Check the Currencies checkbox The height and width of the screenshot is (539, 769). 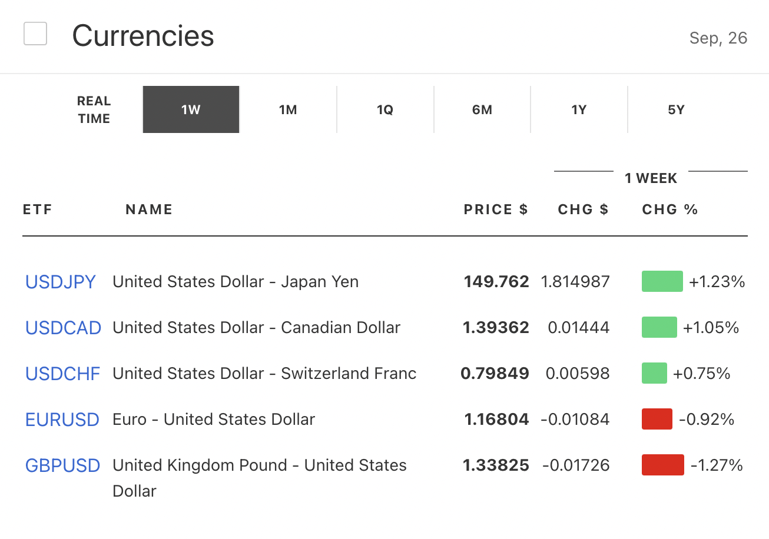pyautogui.click(x=35, y=34)
